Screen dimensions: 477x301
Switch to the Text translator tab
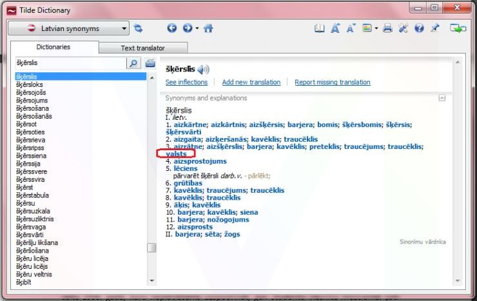tap(142, 48)
